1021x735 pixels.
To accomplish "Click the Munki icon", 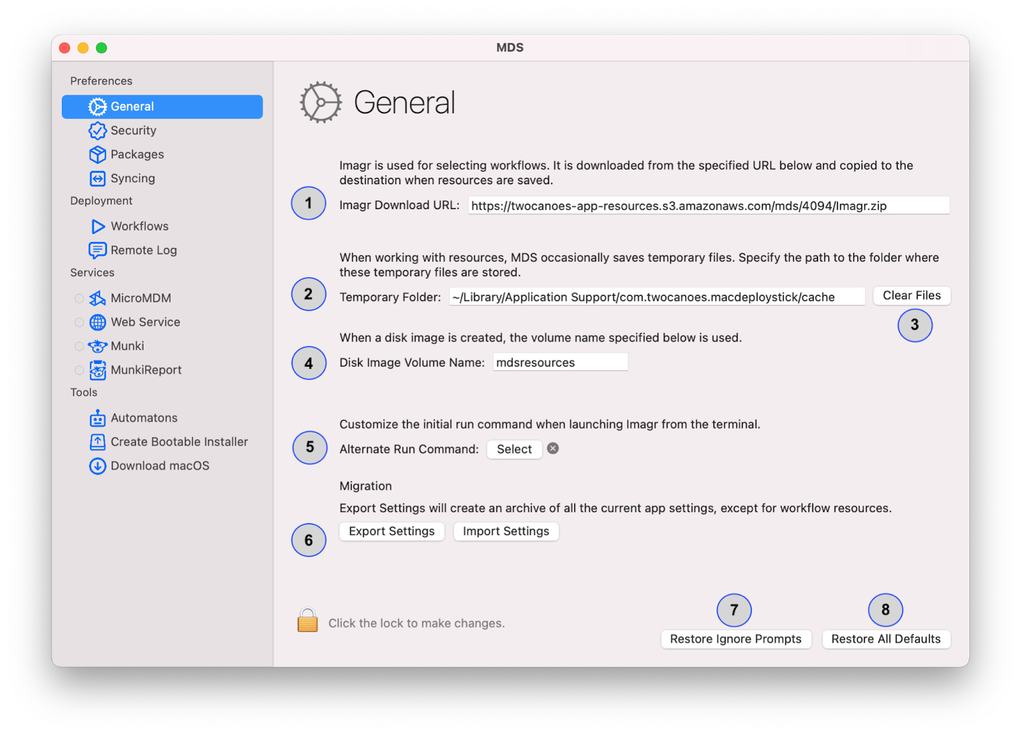I will tap(98, 346).
